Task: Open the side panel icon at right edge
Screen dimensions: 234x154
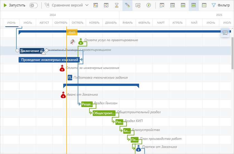Action: pyautogui.click(x=225, y=33)
